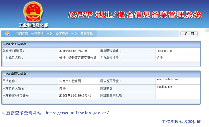Select 备案查询 in breadcrumb
The width and height of the screenshot is (209, 127).
tap(62, 34)
